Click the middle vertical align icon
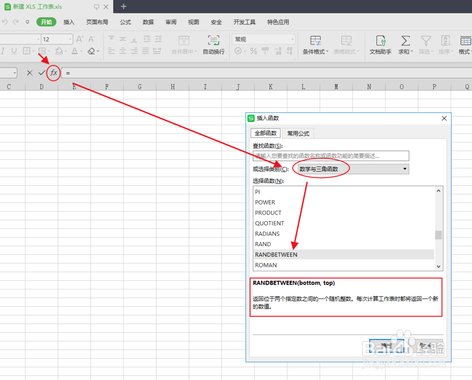472x380 pixels. 123,39
